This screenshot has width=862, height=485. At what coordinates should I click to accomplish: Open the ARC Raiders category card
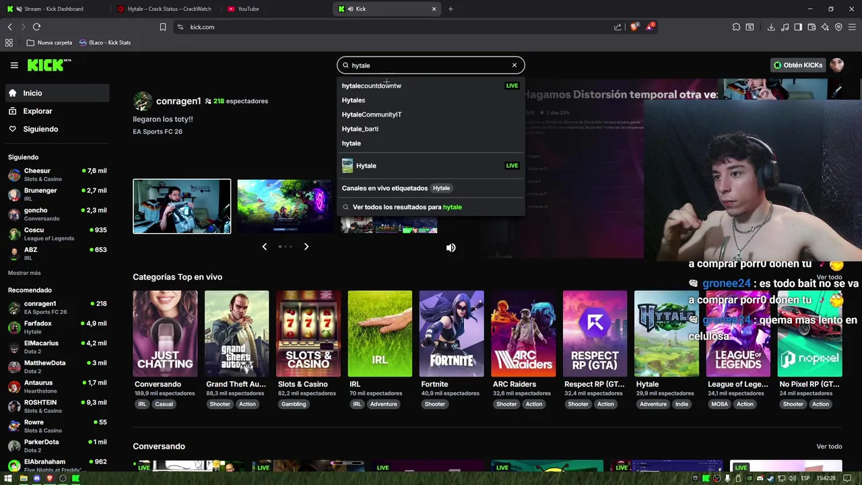point(523,333)
